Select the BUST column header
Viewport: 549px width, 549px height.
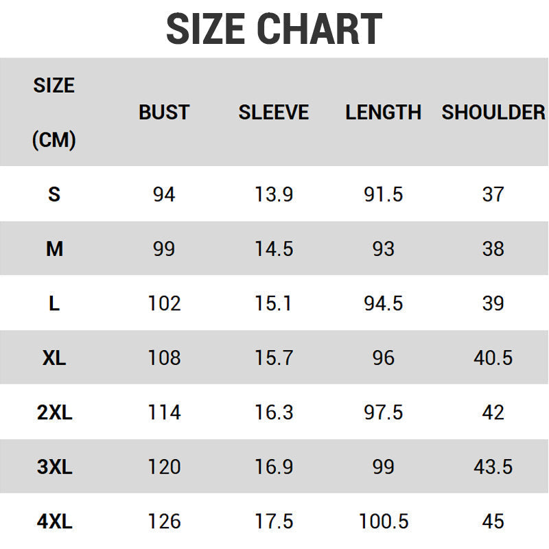point(164,113)
